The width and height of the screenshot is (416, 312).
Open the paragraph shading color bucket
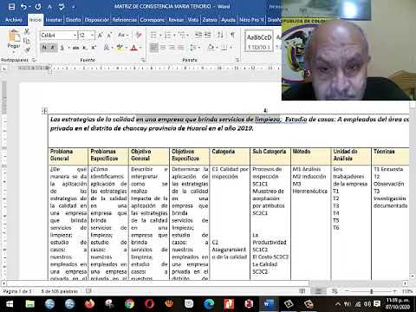211,47
